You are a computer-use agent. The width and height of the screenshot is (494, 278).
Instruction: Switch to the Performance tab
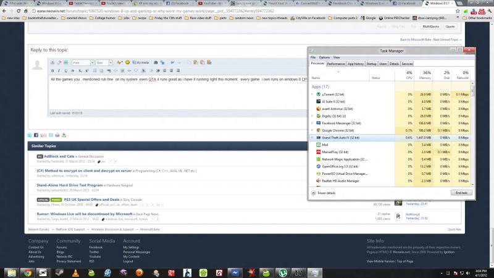point(336,64)
